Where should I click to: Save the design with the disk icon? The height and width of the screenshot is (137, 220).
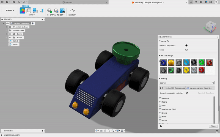(14, 2)
